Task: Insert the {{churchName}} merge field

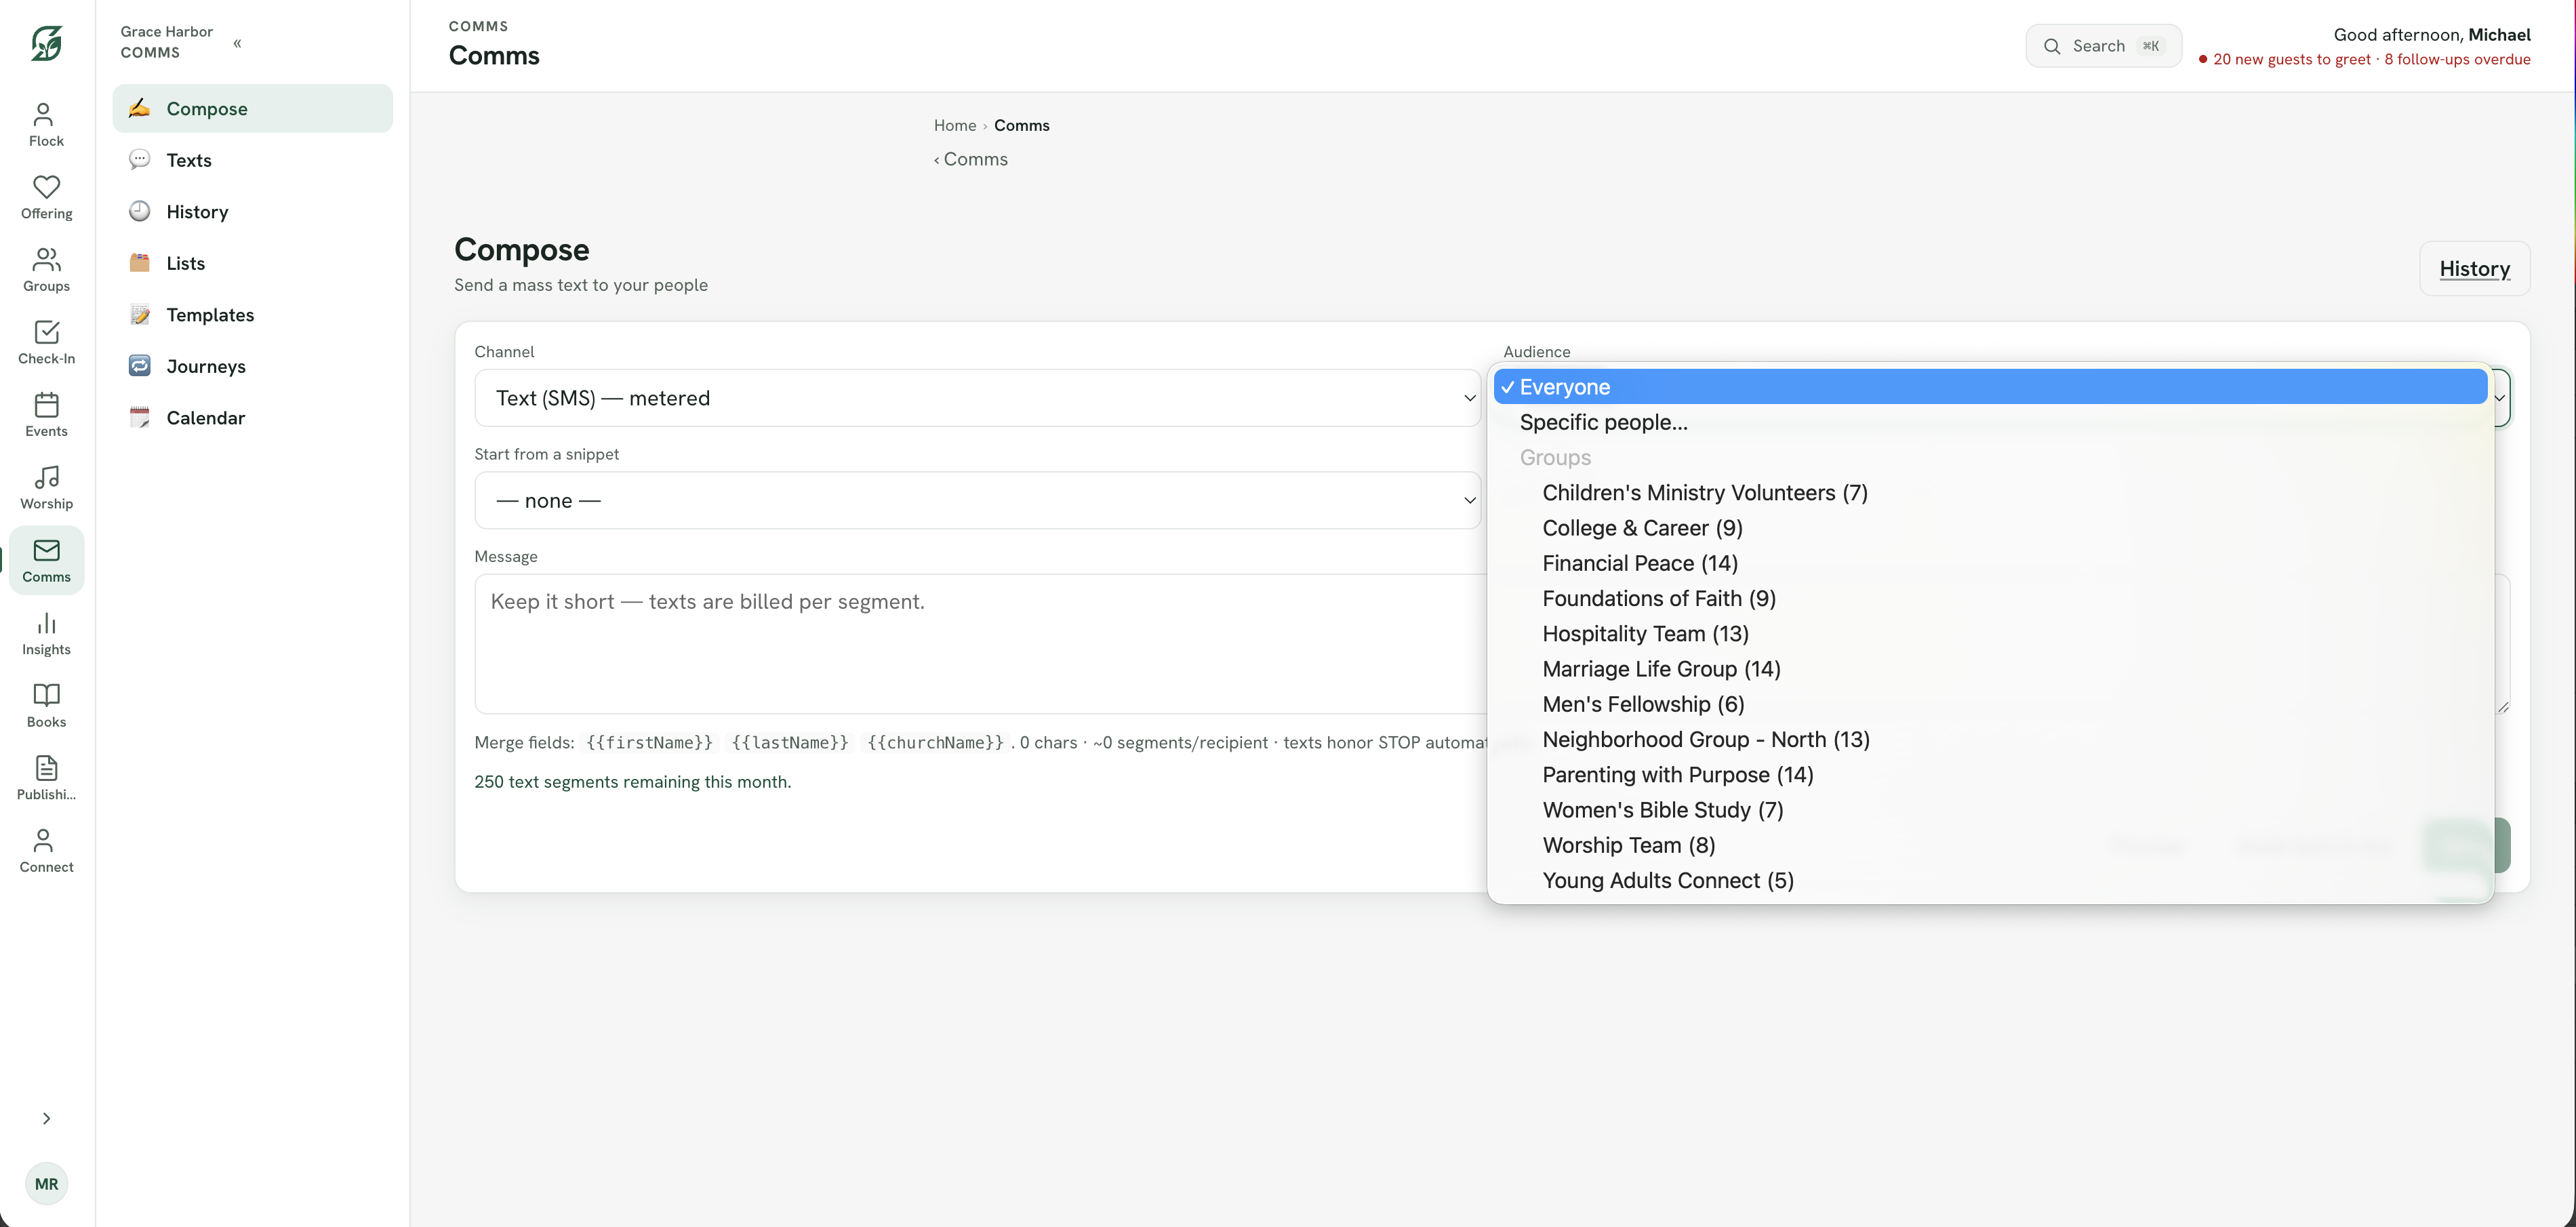Action: click(x=935, y=742)
